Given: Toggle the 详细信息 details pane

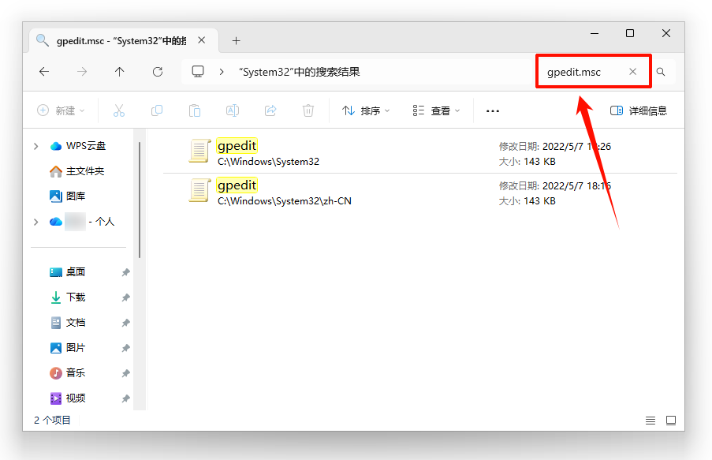Looking at the screenshot, I should [x=639, y=110].
